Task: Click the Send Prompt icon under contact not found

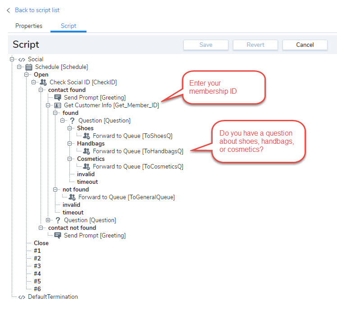Action: pyautogui.click(x=58, y=235)
